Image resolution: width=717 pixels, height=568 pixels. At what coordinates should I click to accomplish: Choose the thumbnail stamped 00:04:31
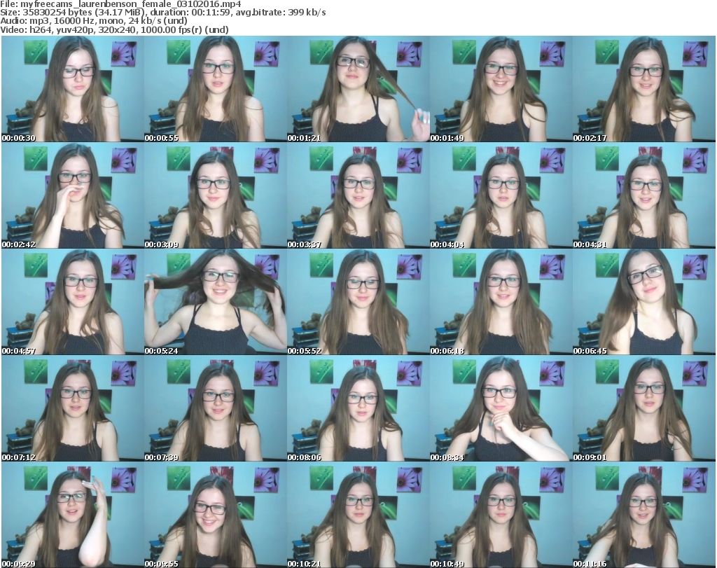click(644, 195)
